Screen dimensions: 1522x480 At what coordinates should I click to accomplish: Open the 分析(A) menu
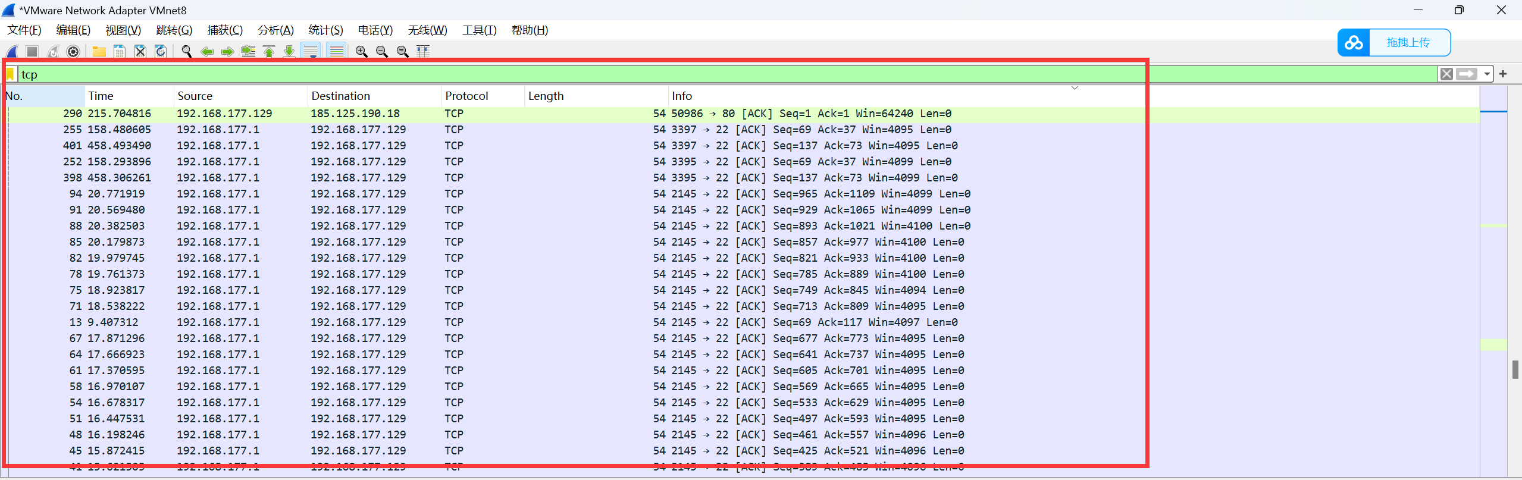(275, 30)
